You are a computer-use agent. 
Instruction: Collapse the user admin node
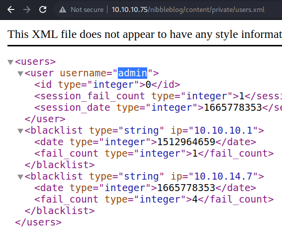(x=20, y=74)
